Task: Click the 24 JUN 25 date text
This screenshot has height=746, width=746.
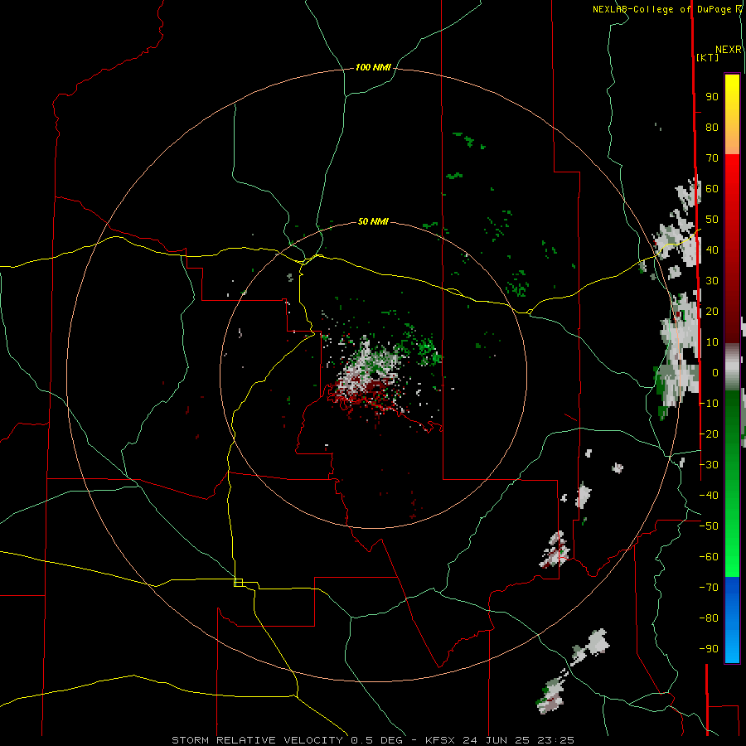Action: pyautogui.click(x=497, y=740)
